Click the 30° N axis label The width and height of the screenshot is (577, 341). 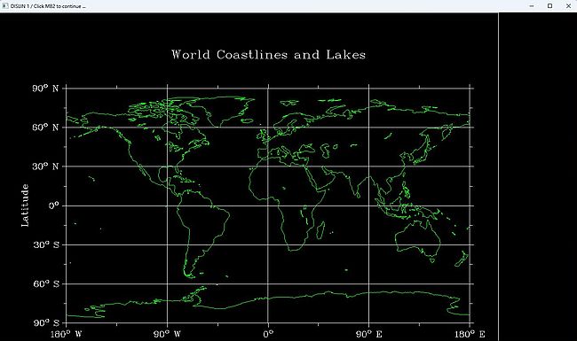click(x=45, y=167)
